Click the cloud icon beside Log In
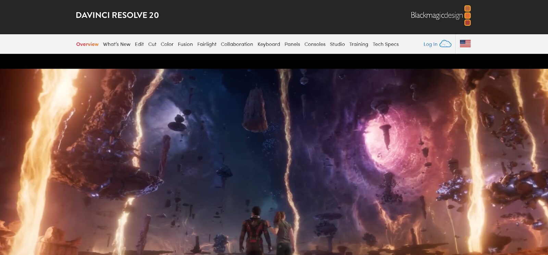This screenshot has height=255, width=548. tap(445, 44)
